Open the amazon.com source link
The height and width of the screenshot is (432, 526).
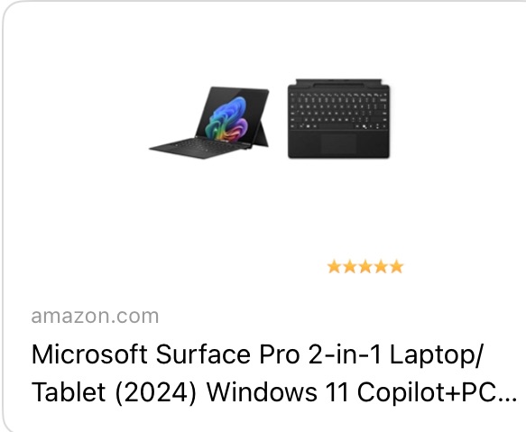point(95,317)
